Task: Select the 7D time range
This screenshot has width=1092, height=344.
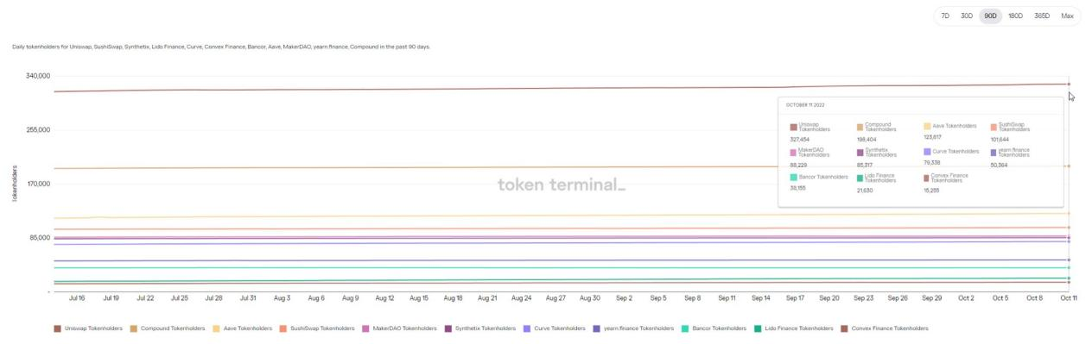Action: point(945,16)
